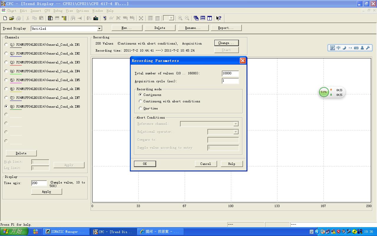Click the Open folder toolbar icon
Screen dimensions: 377x236
[12, 18]
